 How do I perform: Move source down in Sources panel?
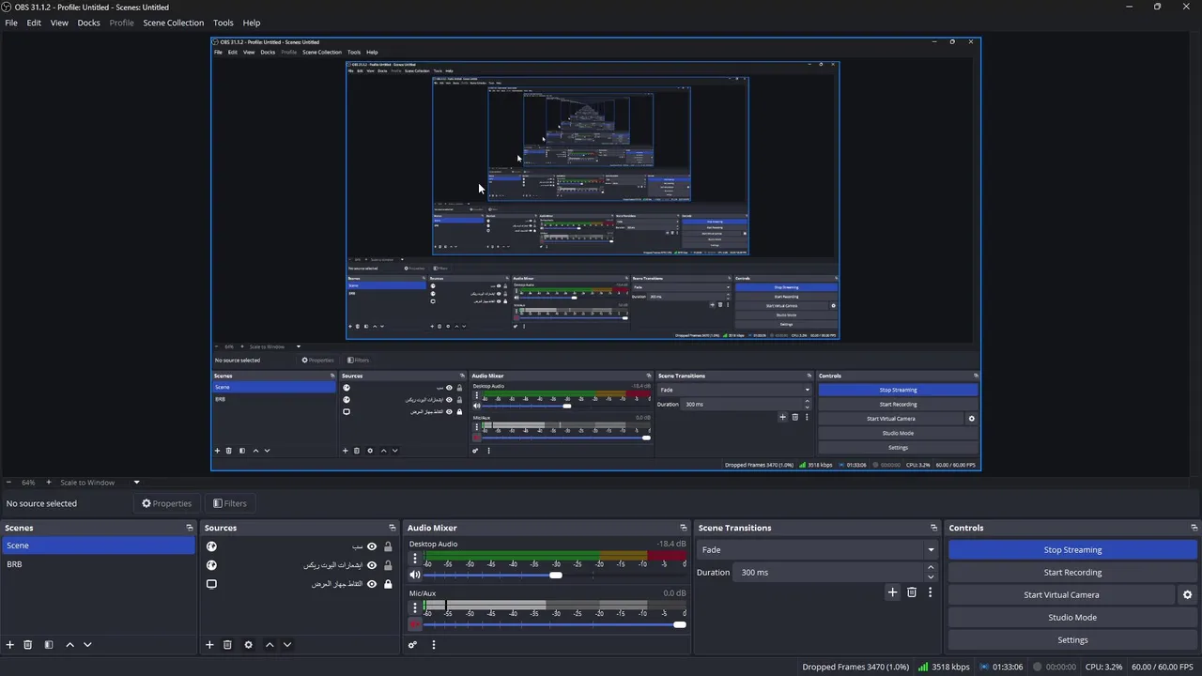pos(287,645)
